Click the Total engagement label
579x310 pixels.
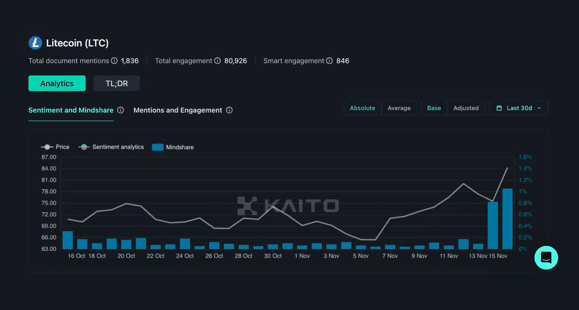[x=184, y=61]
